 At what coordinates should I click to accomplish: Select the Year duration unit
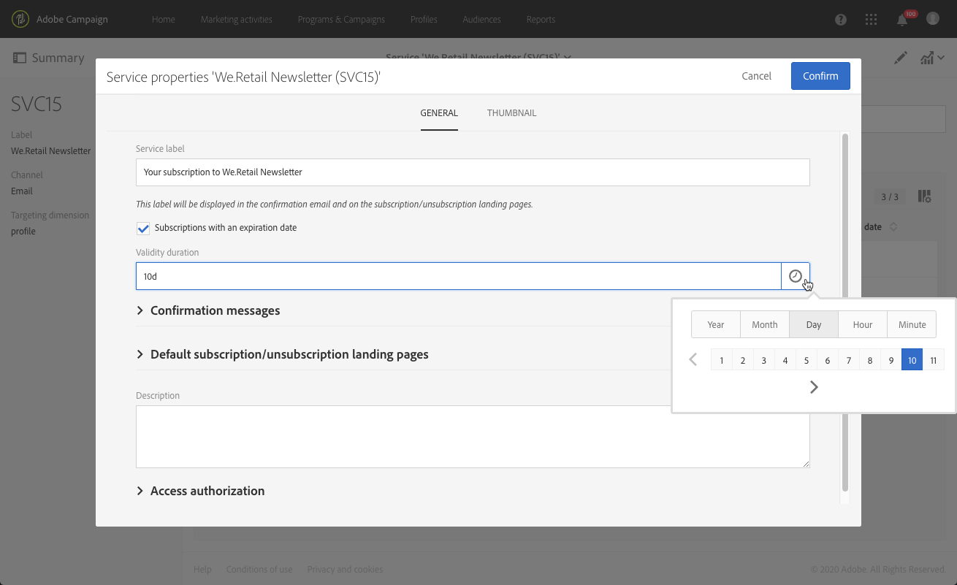pos(716,325)
